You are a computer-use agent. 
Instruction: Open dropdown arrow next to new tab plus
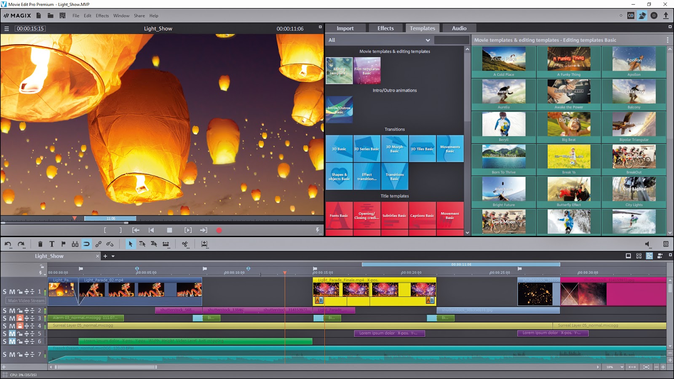click(113, 256)
